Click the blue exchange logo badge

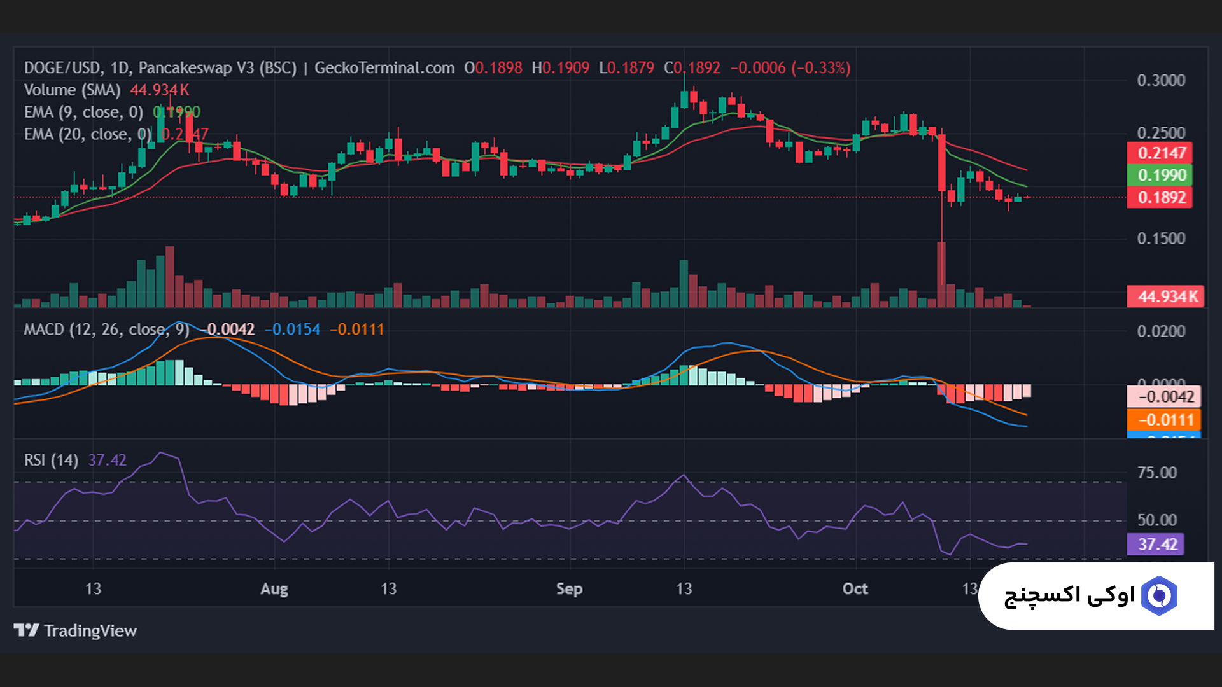(x=1158, y=596)
